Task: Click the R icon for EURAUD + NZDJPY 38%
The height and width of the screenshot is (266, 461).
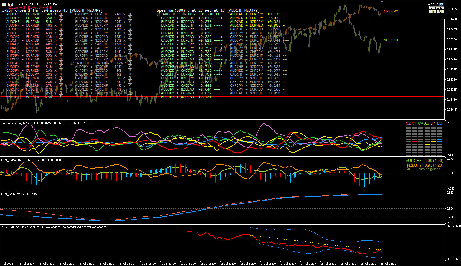Action: [x=61, y=52]
